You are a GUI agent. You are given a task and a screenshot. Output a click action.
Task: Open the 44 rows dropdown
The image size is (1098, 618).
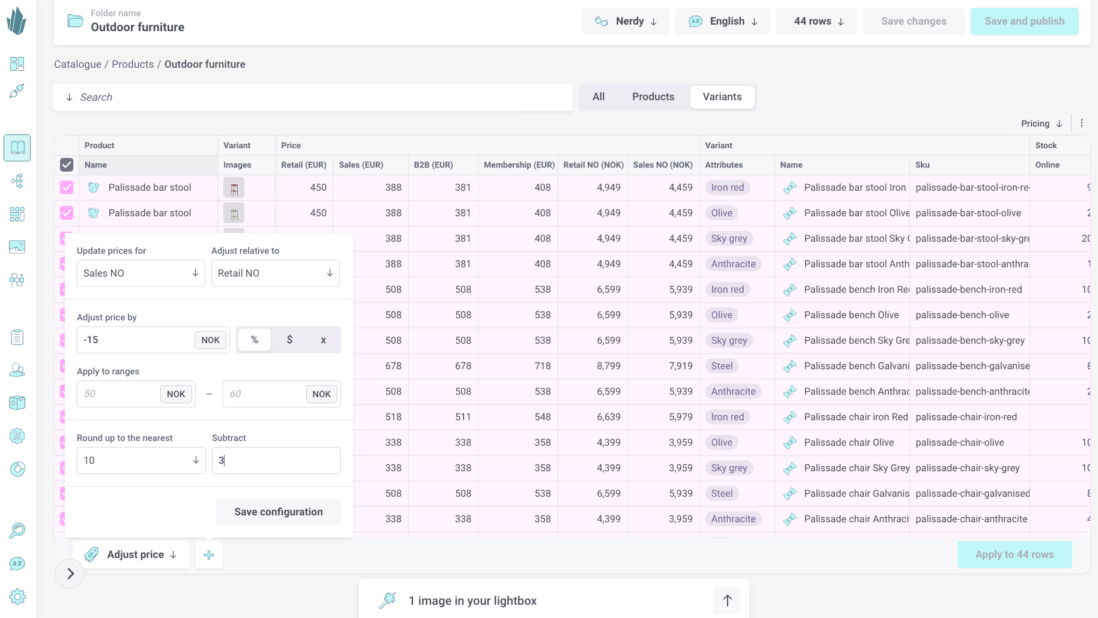pos(818,22)
